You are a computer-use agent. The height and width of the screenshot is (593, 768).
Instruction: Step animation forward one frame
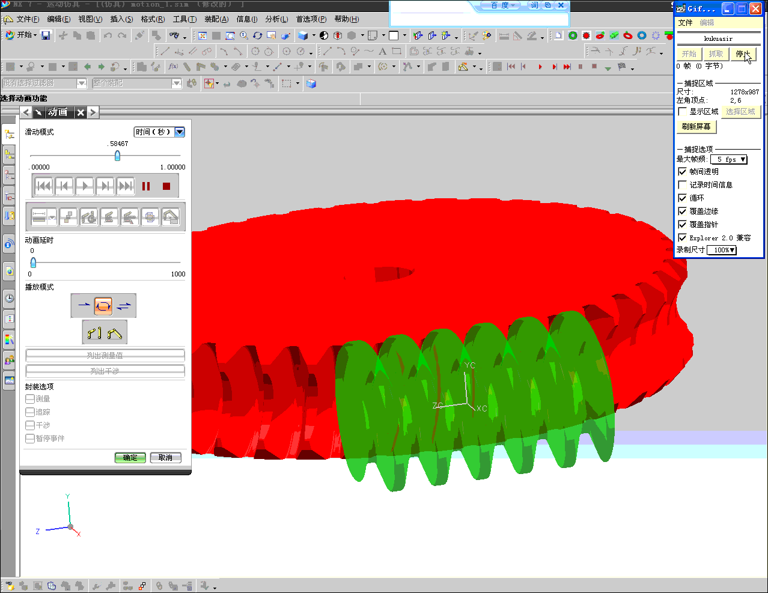click(105, 186)
